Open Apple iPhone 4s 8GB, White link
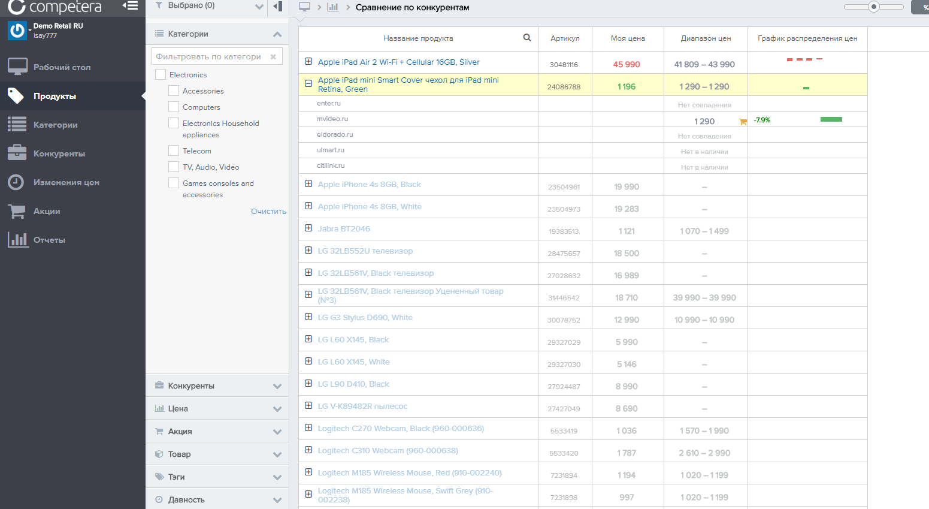The width and height of the screenshot is (929, 509). coord(370,206)
